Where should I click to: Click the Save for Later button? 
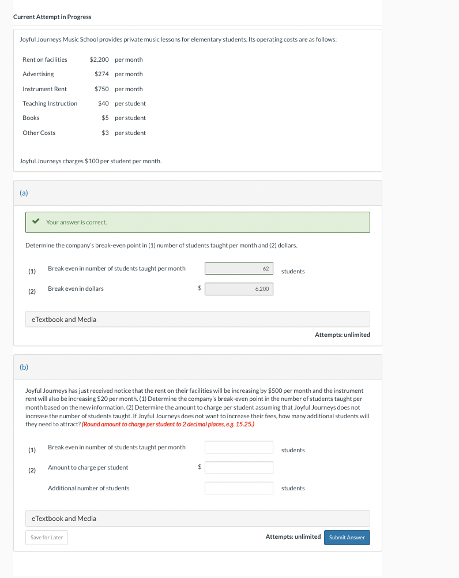(46, 537)
